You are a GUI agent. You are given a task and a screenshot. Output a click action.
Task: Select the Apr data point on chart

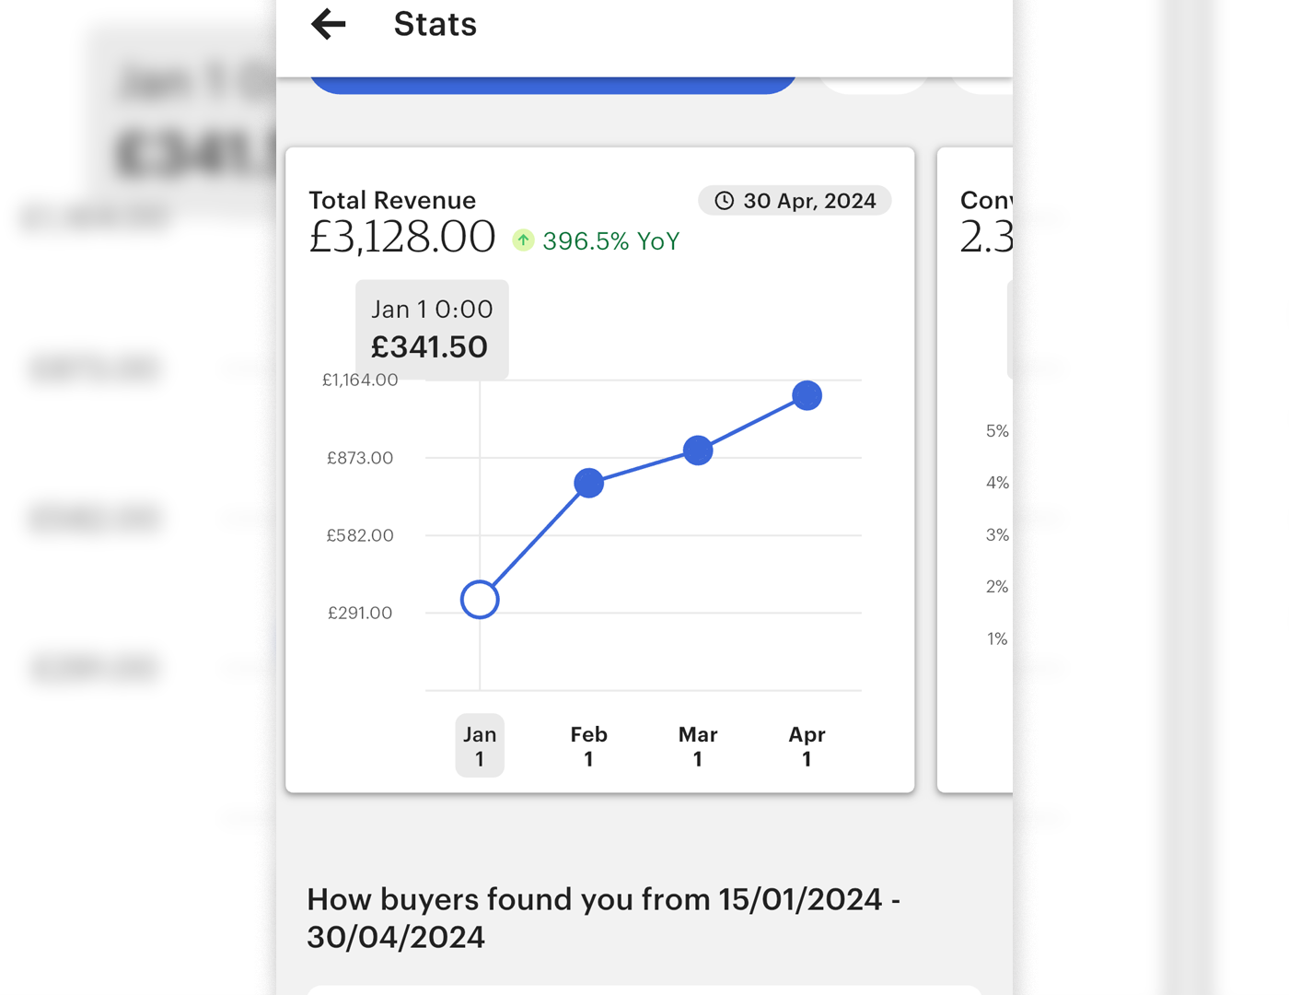(807, 395)
